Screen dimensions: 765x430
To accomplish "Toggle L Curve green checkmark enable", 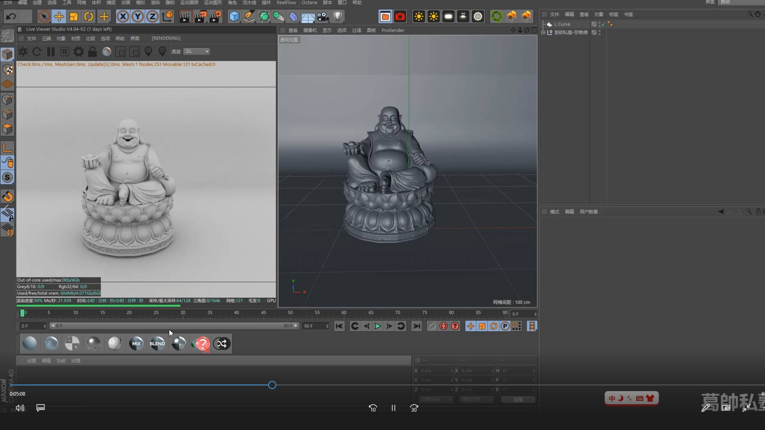I will [x=603, y=24].
